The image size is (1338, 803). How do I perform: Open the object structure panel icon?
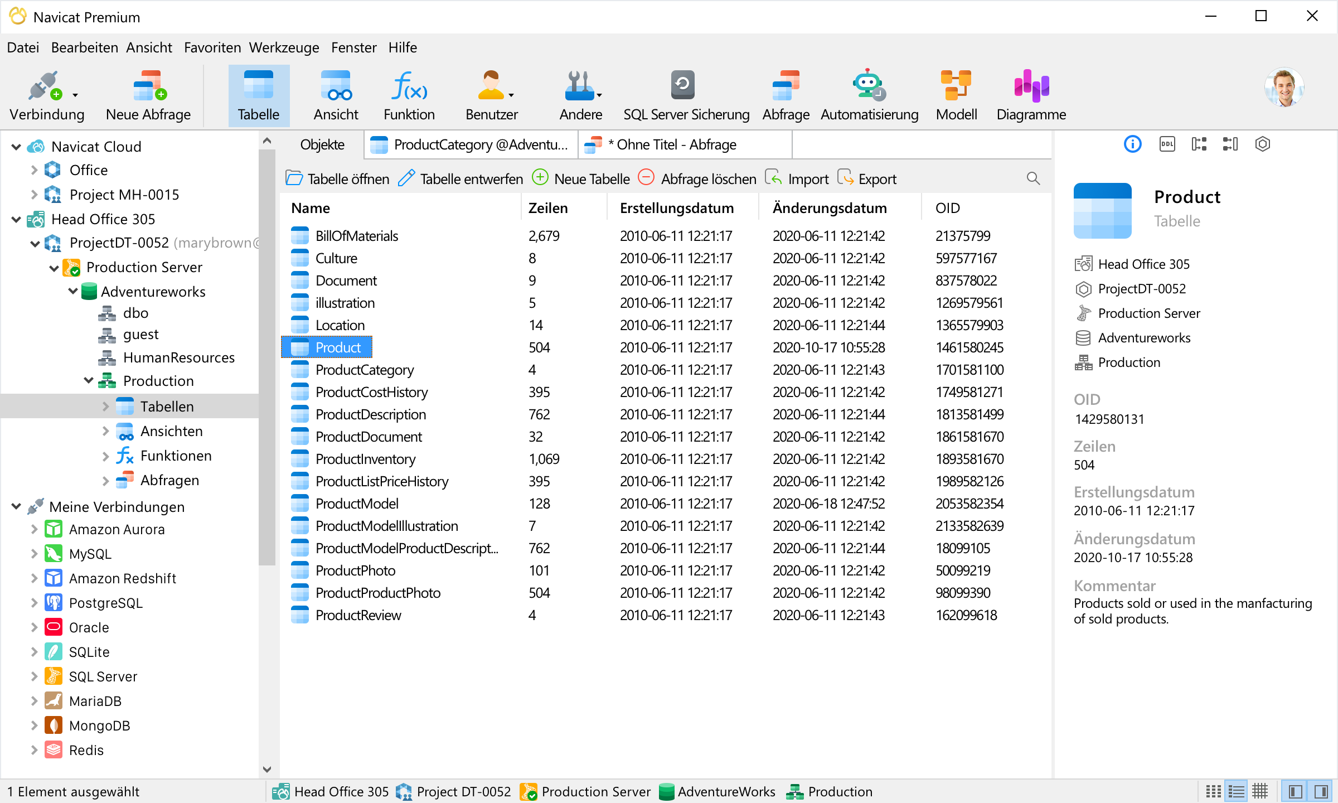[x=1199, y=144]
